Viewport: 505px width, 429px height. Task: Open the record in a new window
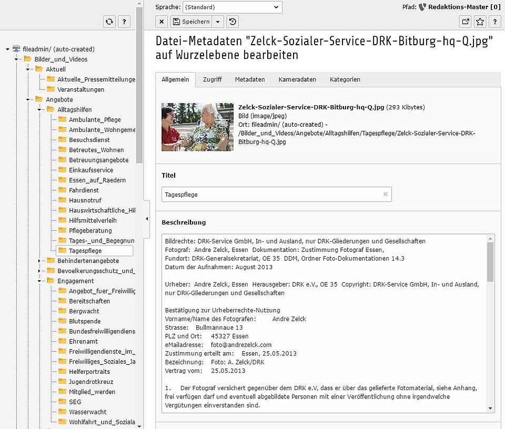coord(466,22)
